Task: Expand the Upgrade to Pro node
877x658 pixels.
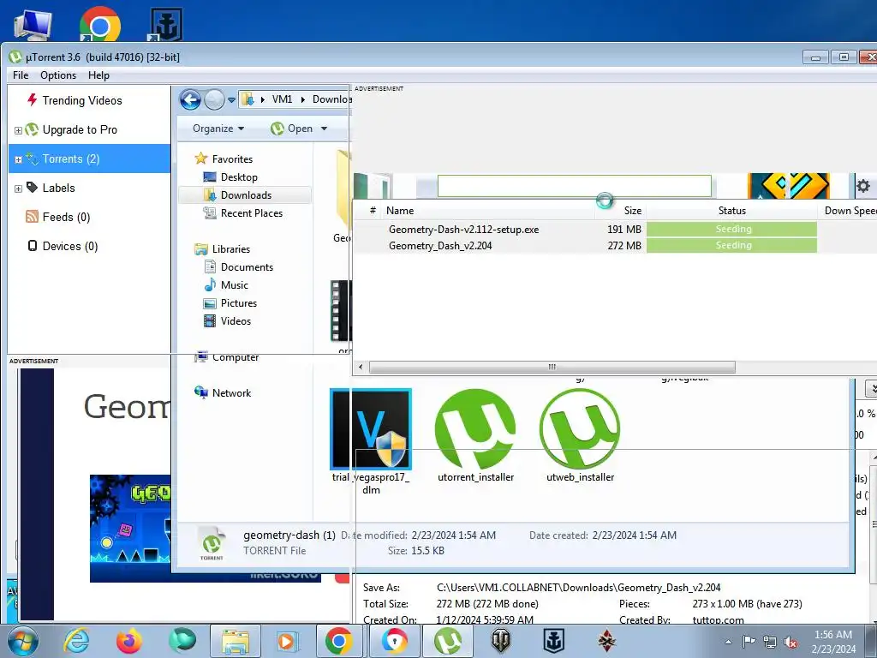Action: tap(18, 130)
